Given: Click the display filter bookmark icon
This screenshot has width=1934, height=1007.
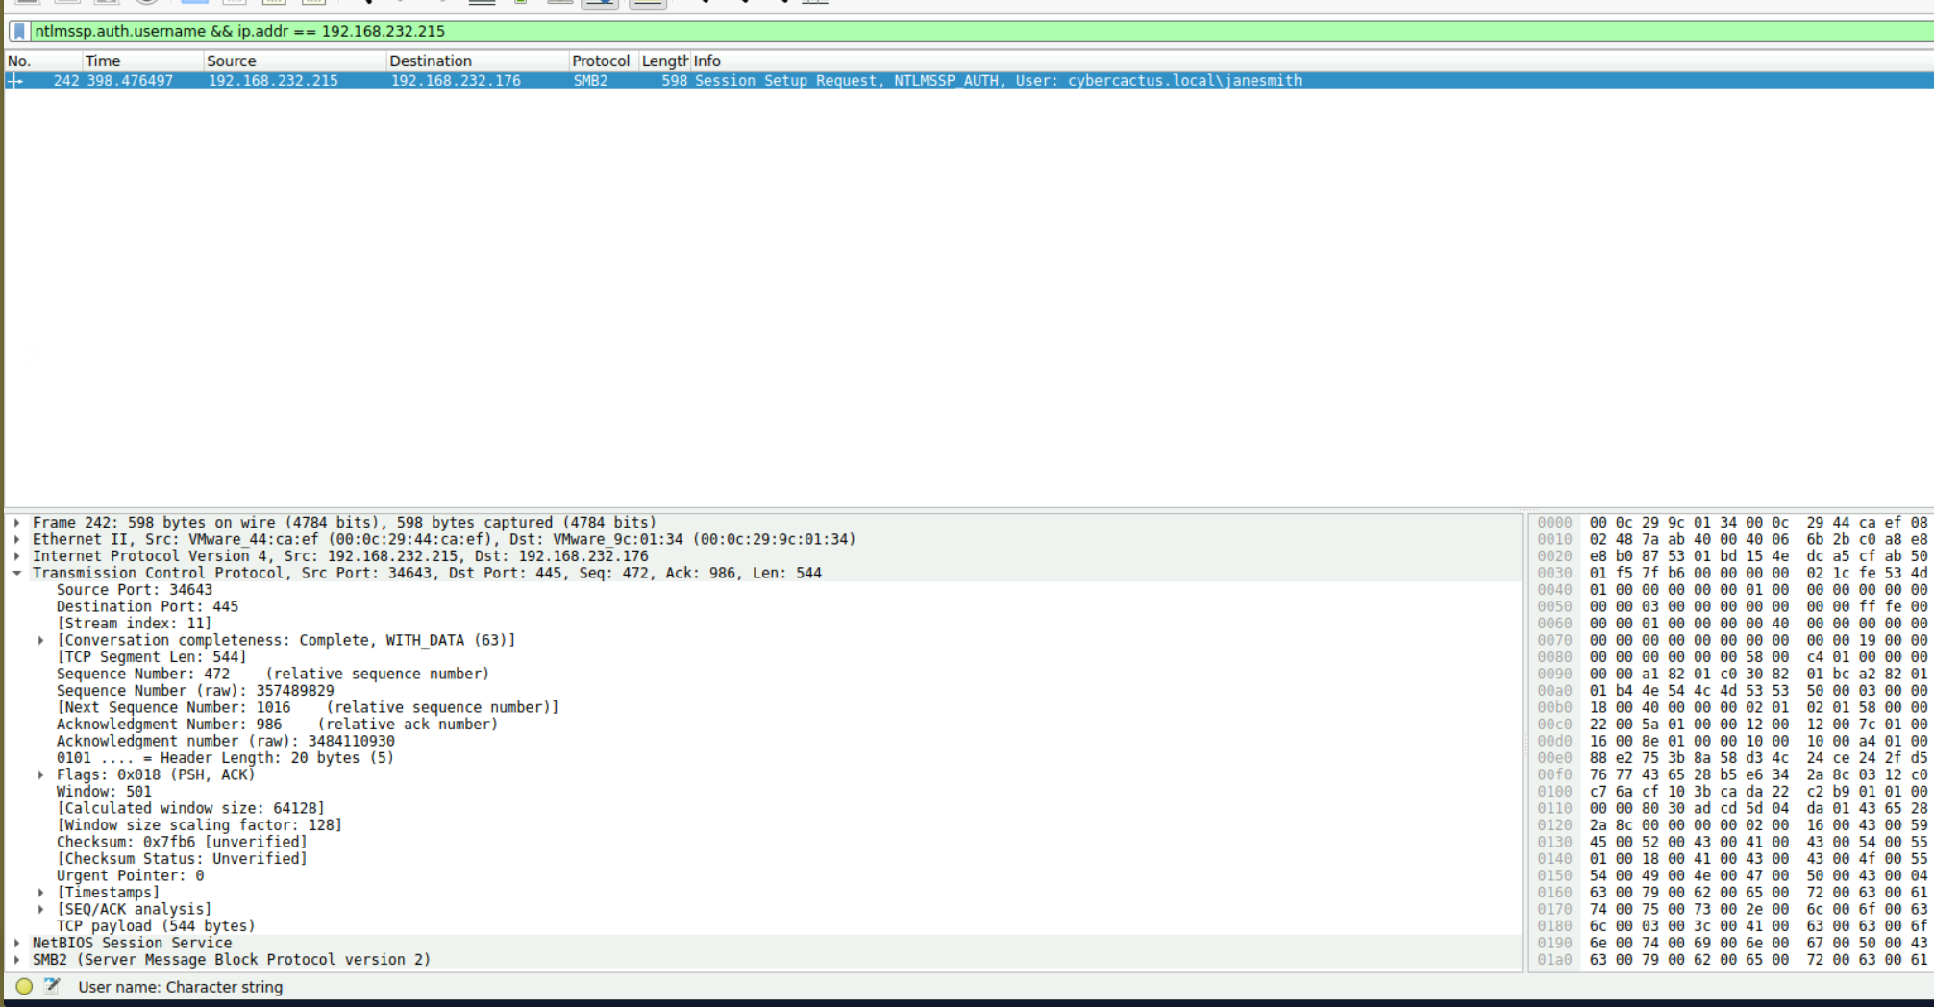Looking at the screenshot, I should pyautogui.click(x=19, y=32).
